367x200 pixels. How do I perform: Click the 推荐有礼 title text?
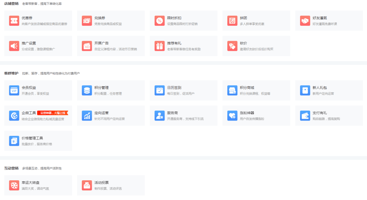(x=174, y=43)
